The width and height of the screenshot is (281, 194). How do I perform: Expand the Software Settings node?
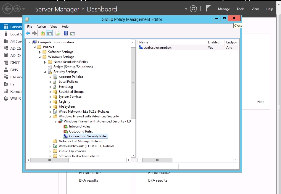(x=40, y=52)
